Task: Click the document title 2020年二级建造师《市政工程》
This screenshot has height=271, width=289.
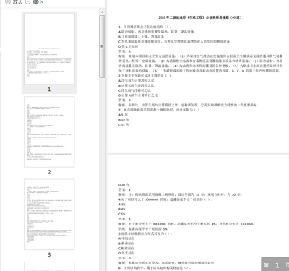Action: (x=200, y=17)
